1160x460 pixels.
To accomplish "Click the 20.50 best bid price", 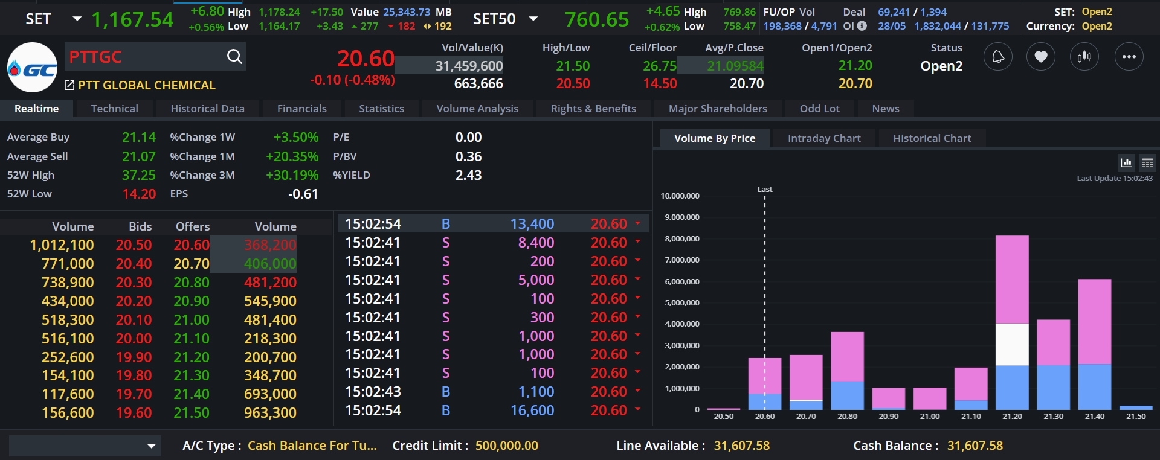I will point(134,245).
